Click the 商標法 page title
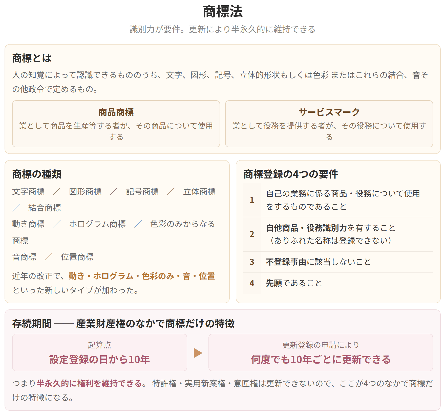Screen dimensions: 445x415 223,12
